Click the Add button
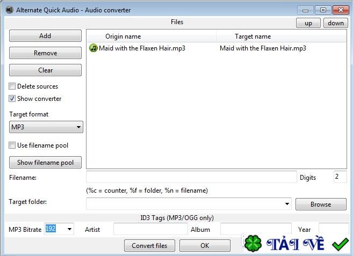 tap(45, 36)
